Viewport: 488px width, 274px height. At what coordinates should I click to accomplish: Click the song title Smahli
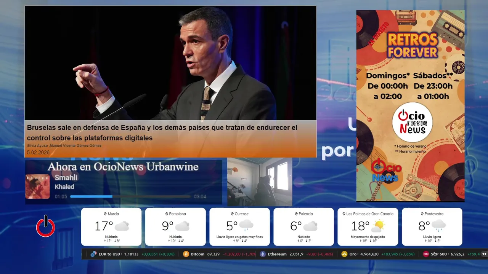(x=66, y=178)
